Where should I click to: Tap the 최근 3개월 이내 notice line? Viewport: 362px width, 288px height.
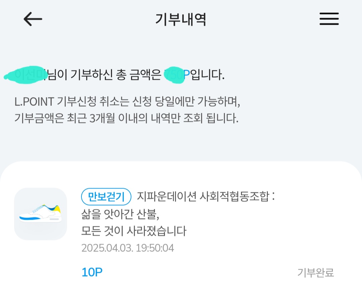[x=126, y=119]
